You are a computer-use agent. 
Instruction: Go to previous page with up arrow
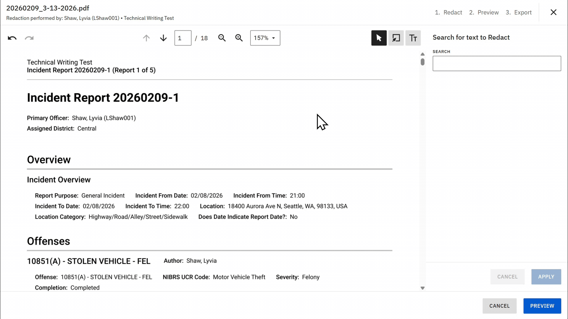(146, 38)
